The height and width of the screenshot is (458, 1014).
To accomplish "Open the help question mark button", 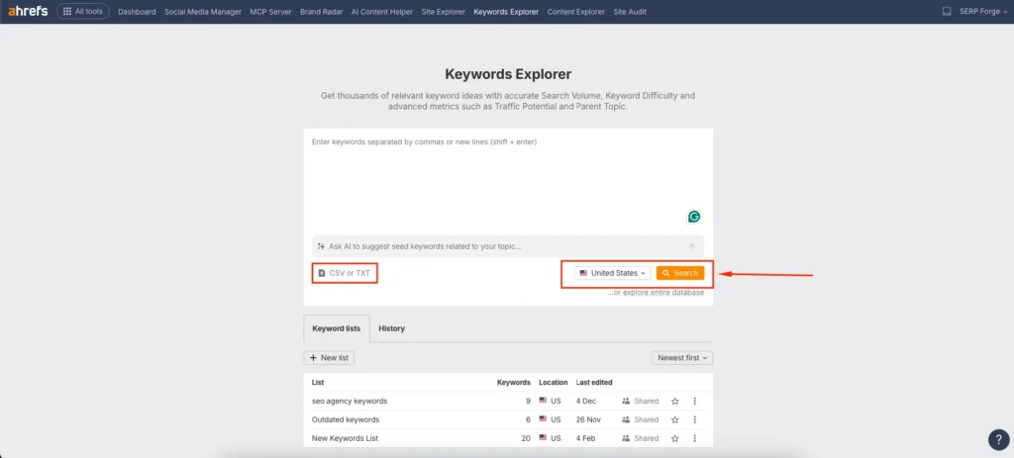I will [x=998, y=440].
